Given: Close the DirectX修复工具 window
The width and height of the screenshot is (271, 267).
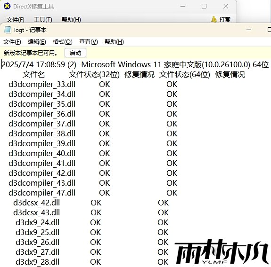Looking at the screenshot, I should click(226, 6).
